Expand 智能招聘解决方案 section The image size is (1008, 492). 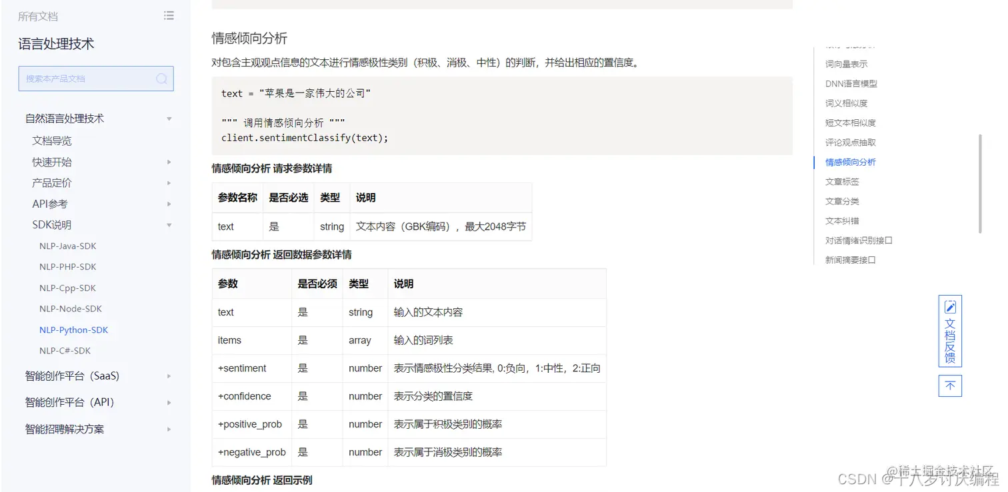point(168,429)
